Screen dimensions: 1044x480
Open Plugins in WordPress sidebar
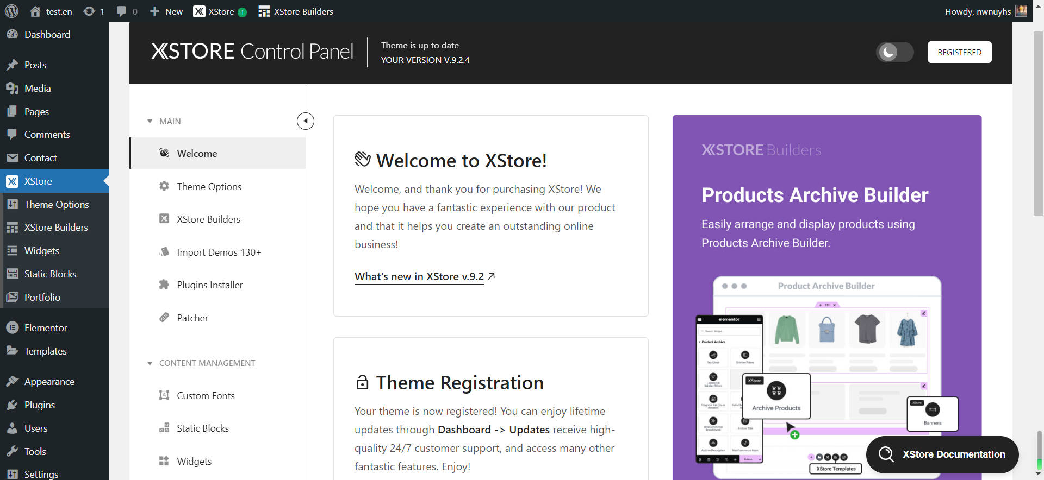tap(54, 405)
